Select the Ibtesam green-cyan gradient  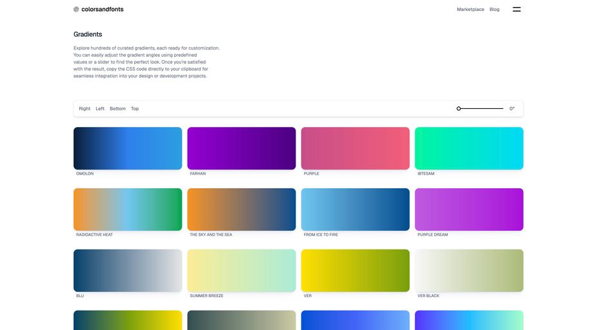pos(469,148)
